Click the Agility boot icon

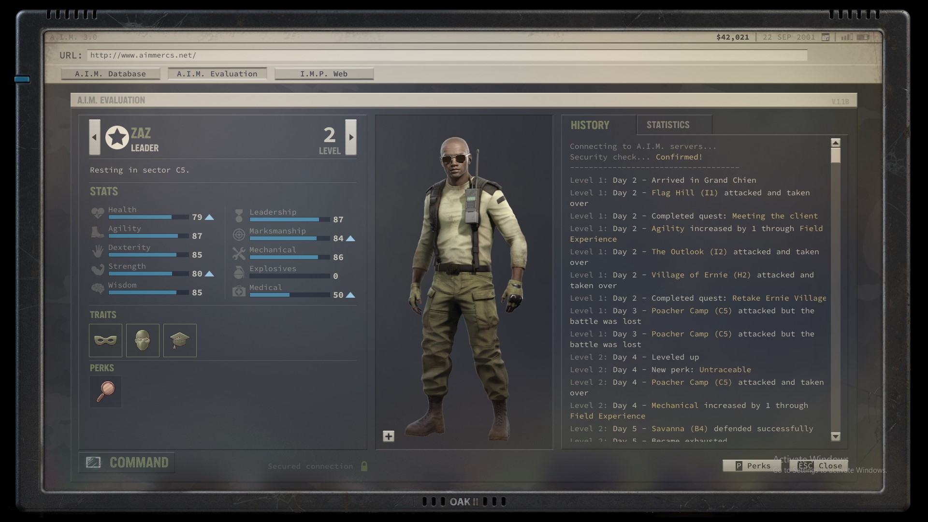(x=98, y=232)
